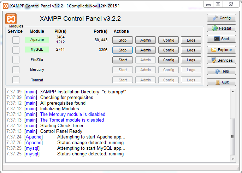
Task: Toggle the Apache service checkbox
Action: coord(16,40)
